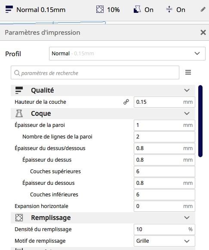Close the Paramètres d'impression panel
The image size is (209, 250).
coord(203,33)
